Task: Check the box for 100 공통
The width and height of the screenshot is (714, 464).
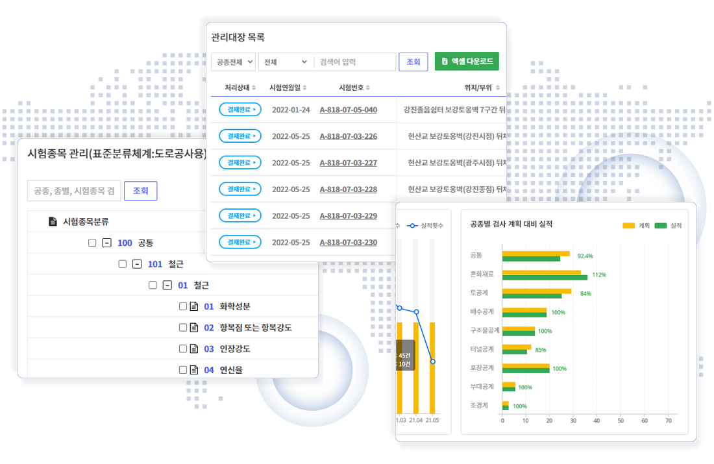Action: point(92,243)
